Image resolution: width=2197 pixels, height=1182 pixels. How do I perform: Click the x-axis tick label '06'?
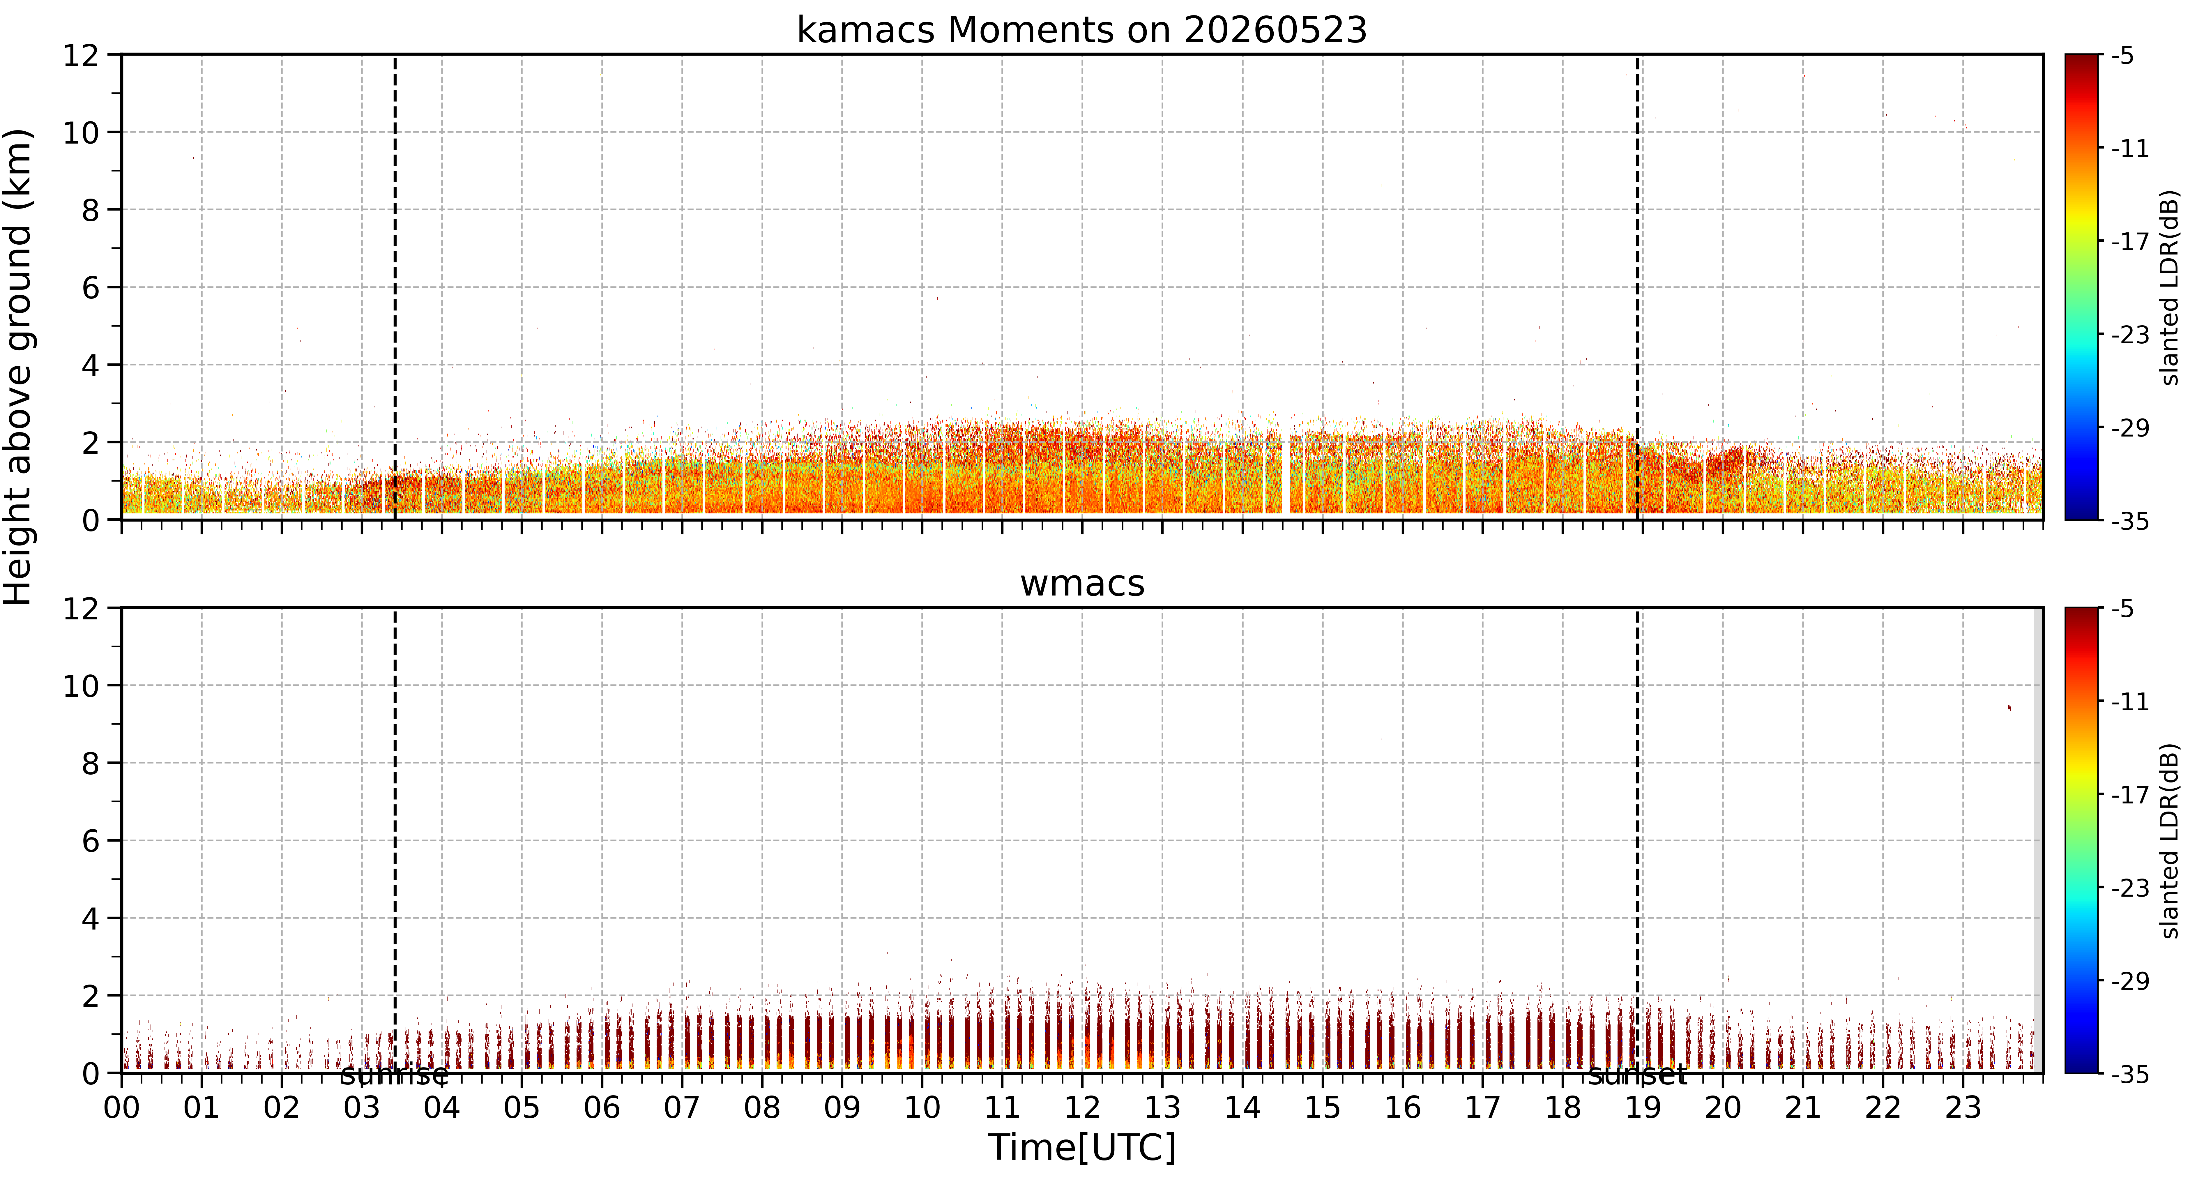[x=602, y=1108]
